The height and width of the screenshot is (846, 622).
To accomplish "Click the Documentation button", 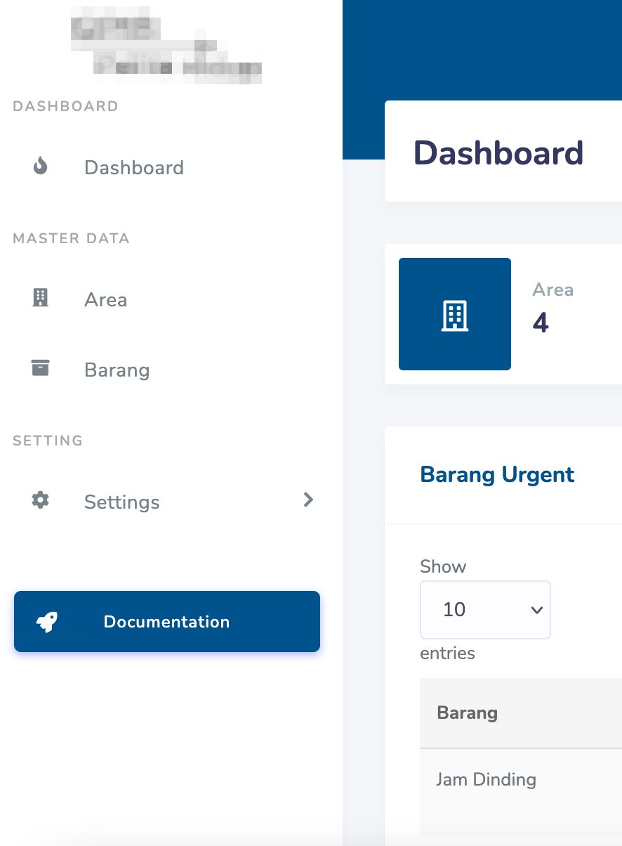I will 166,621.
